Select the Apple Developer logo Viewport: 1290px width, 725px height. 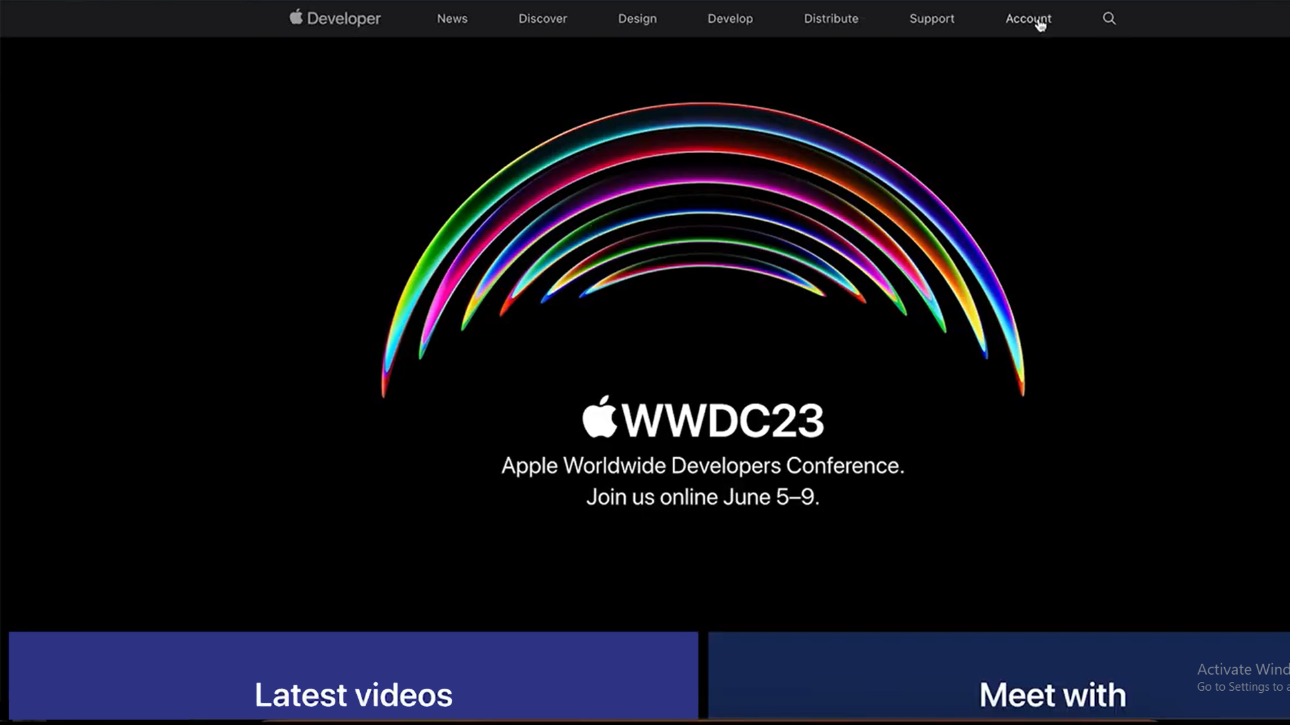[334, 18]
